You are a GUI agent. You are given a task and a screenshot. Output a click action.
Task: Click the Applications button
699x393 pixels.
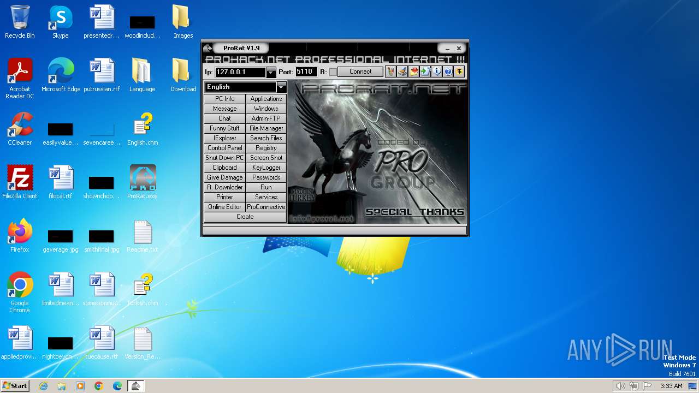[x=266, y=99]
